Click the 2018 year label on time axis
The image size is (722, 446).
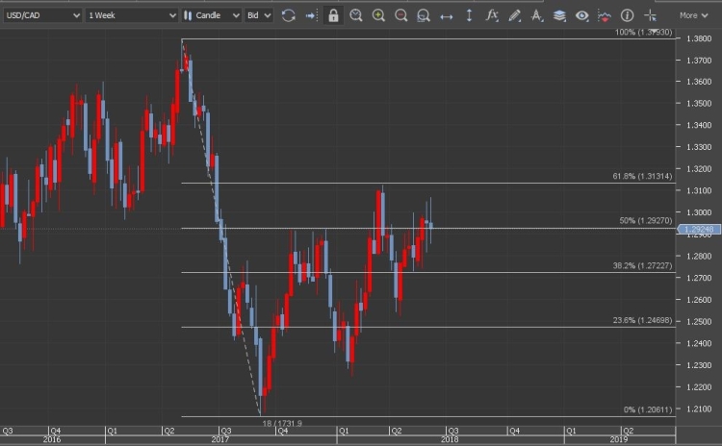pyautogui.click(x=450, y=439)
